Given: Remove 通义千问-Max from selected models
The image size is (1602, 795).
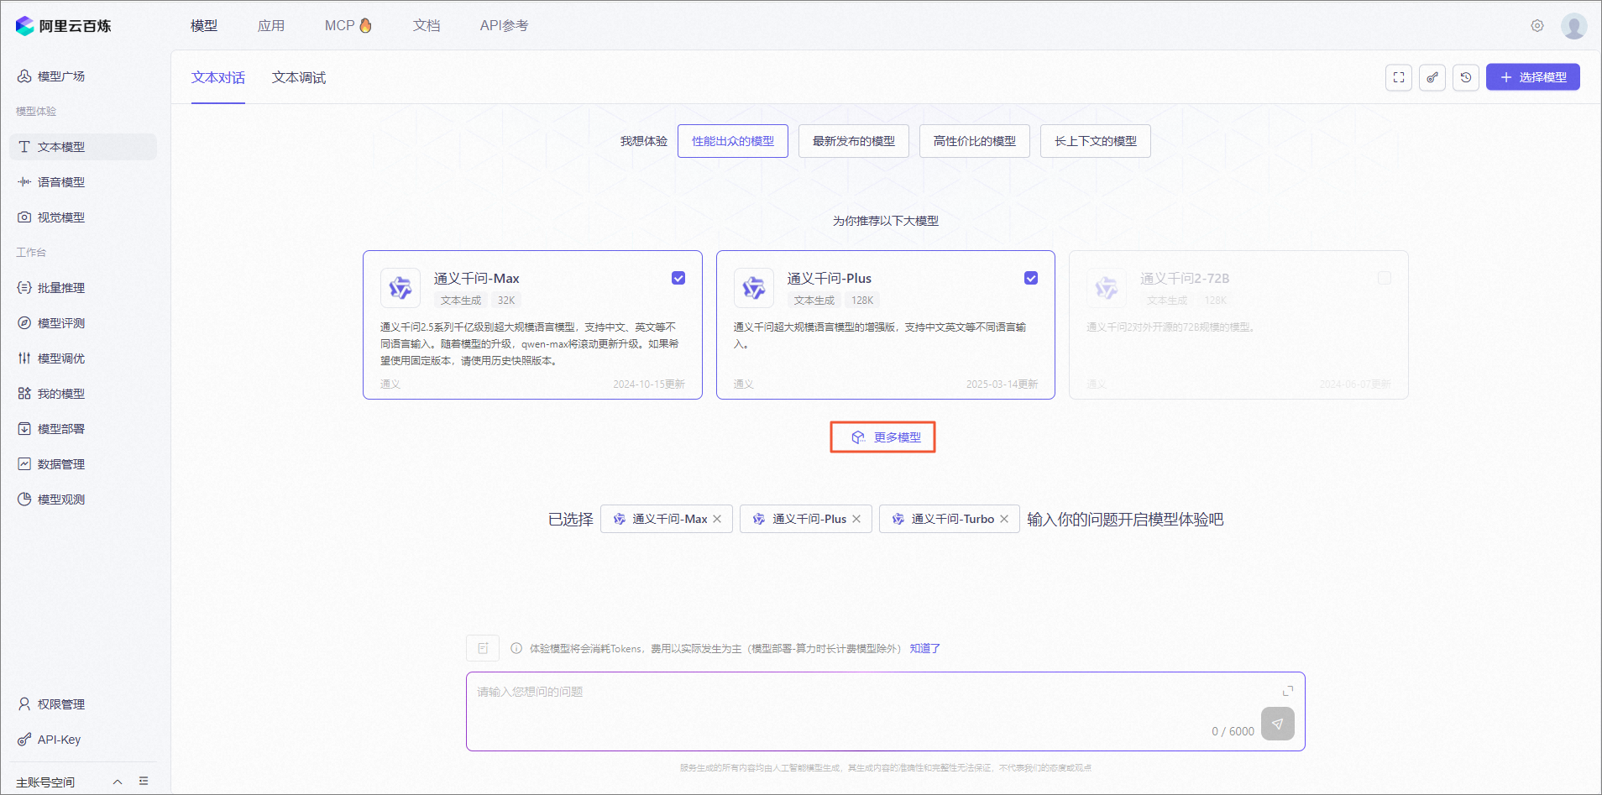Looking at the screenshot, I should coord(717,519).
